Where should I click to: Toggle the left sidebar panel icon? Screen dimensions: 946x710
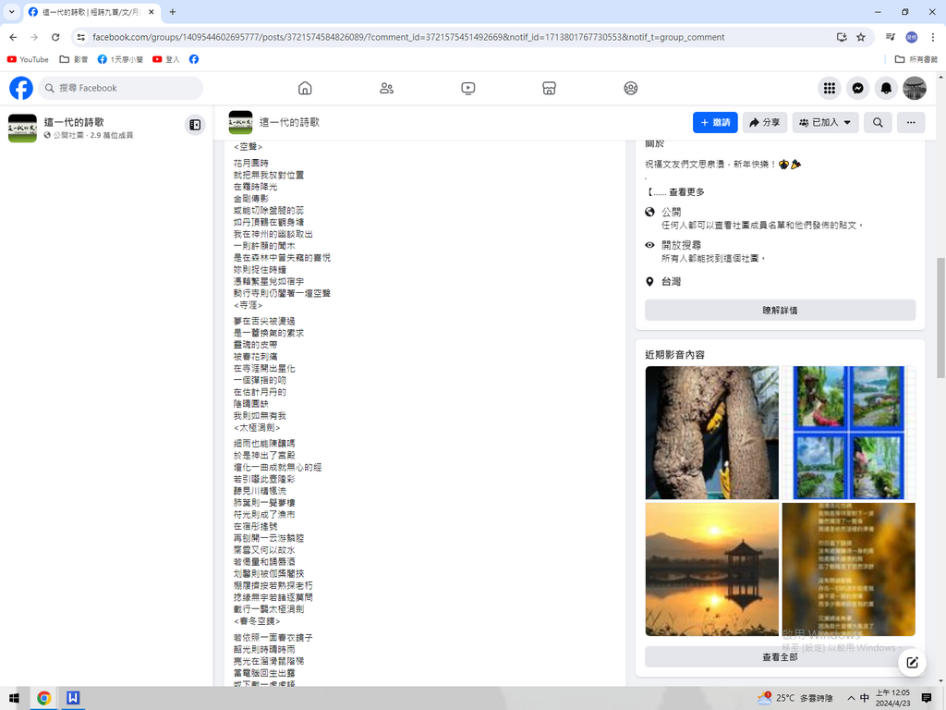pos(195,124)
